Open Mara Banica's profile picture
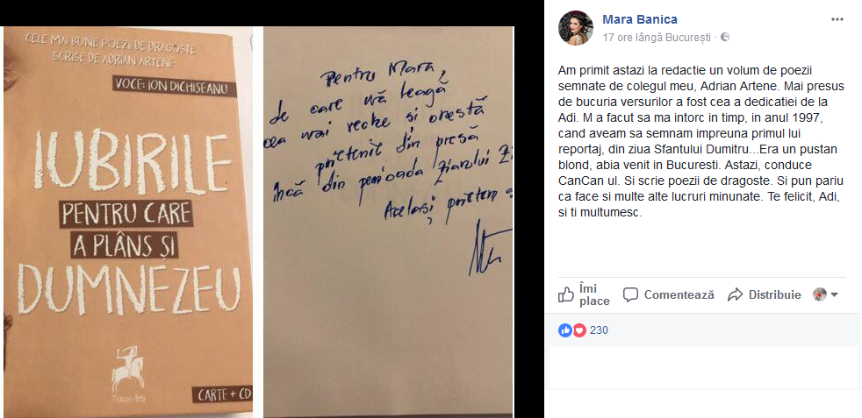862x418 pixels. pos(576,28)
